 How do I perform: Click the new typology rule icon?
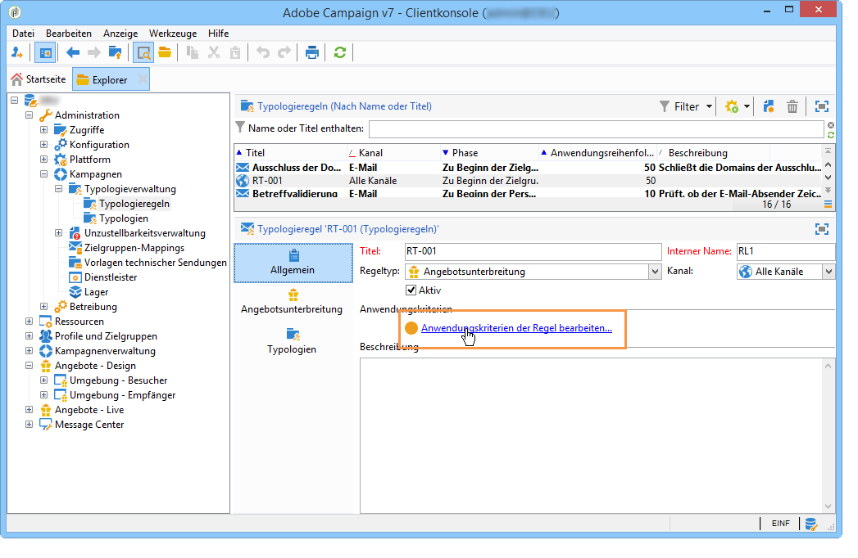(768, 106)
